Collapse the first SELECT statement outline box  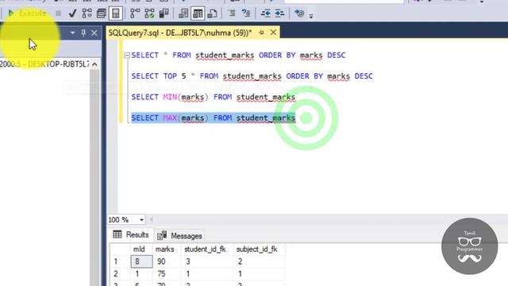pos(127,56)
